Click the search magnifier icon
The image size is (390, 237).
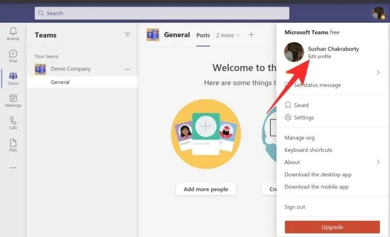(x=41, y=13)
